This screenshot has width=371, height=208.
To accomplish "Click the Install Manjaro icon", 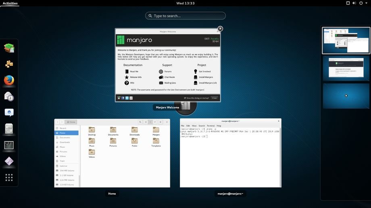I will 196,77.
